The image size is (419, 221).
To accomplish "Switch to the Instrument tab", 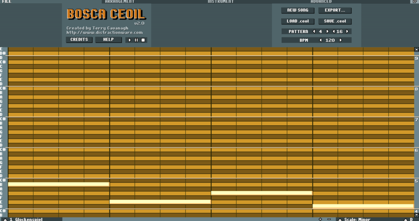I will [221, 2].
